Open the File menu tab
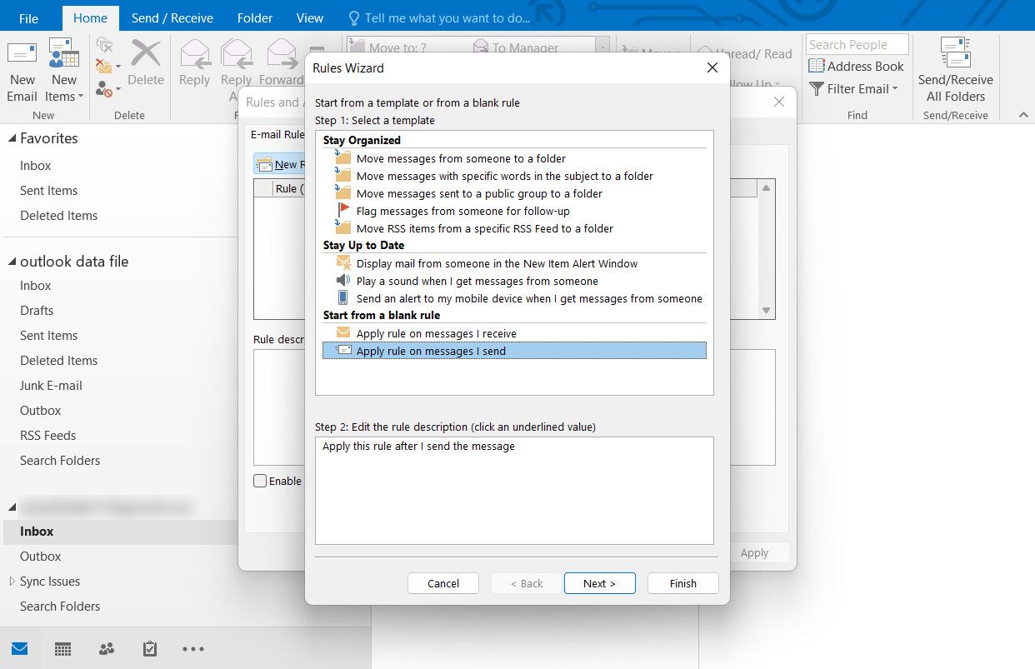Image resolution: width=1035 pixels, height=669 pixels. (x=28, y=18)
